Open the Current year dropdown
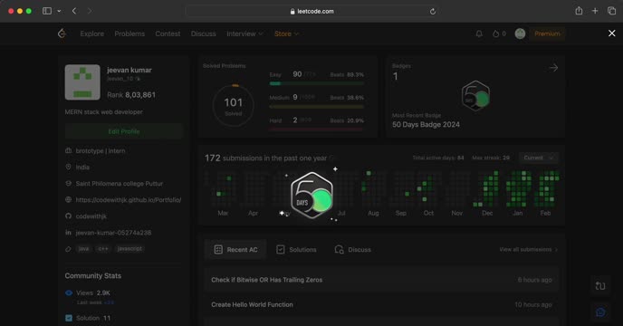Viewport: 623px width, 326px height. click(539, 158)
